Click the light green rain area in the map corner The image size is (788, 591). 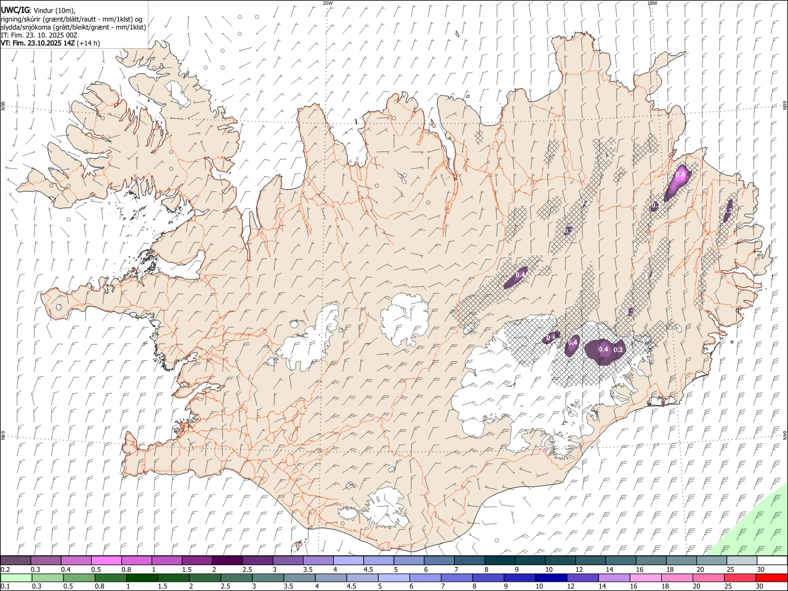[x=757, y=526]
